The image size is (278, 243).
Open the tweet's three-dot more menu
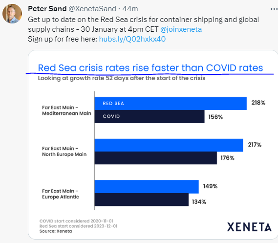pos(274,9)
